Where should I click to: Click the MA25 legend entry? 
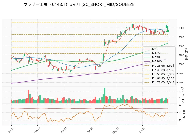(x=152, y=53)
